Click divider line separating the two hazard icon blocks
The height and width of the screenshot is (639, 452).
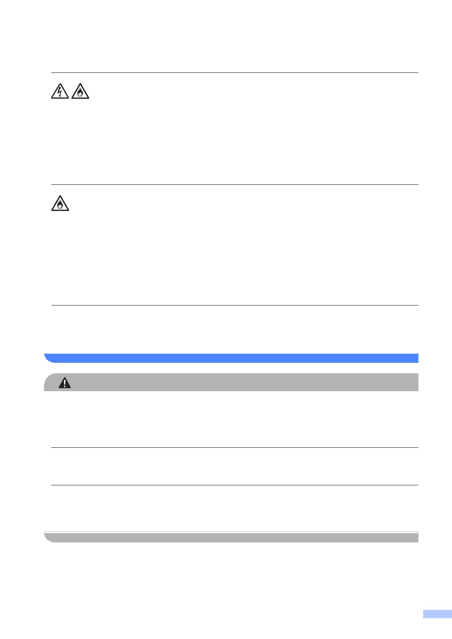[x=235, y=185]
